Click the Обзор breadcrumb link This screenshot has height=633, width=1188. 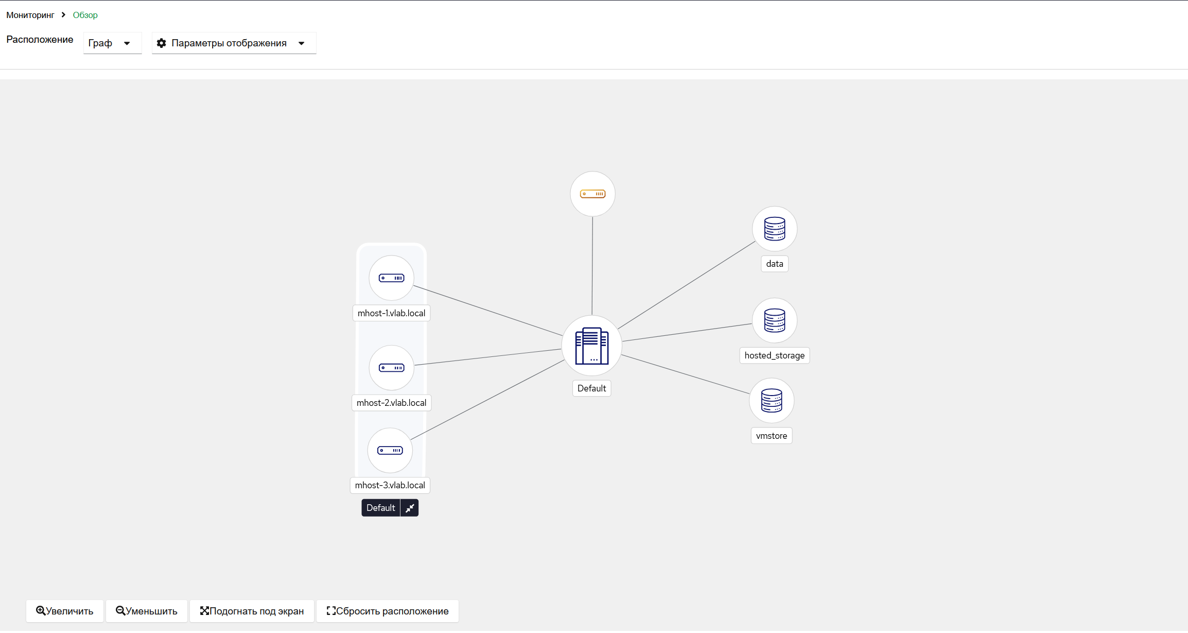(85, 15)
